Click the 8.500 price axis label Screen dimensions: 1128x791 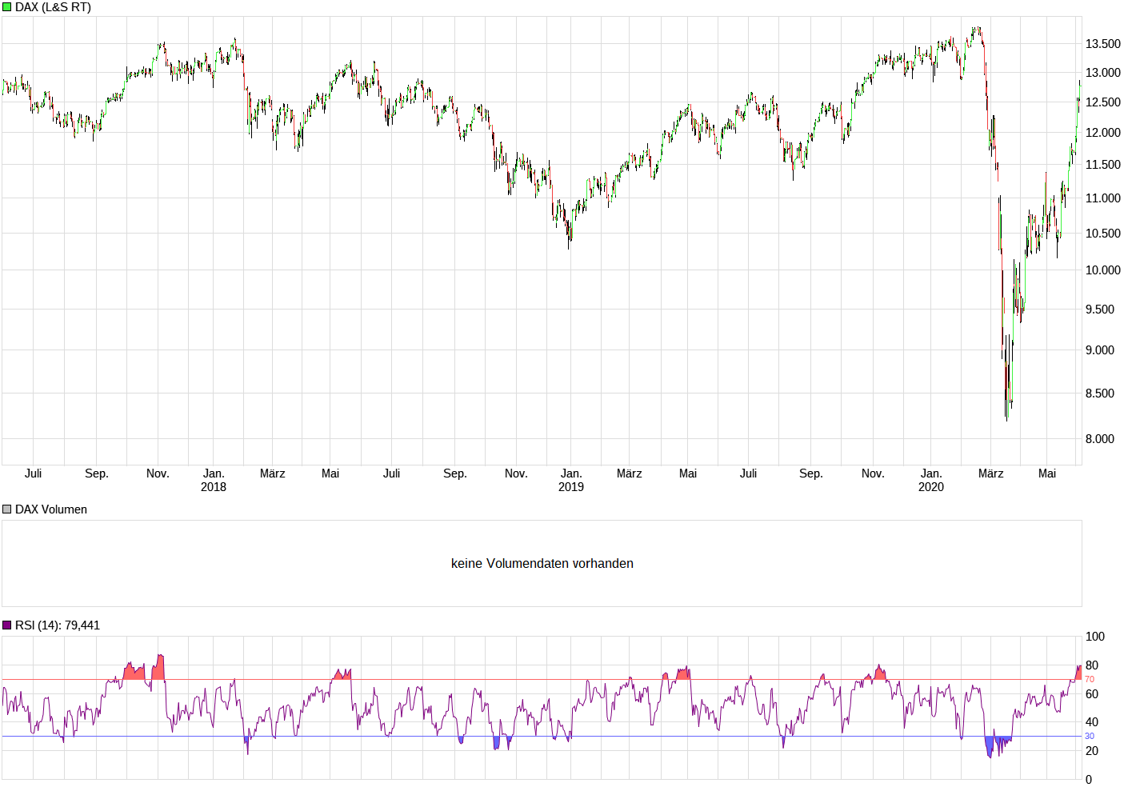[x=1100, y=394]
